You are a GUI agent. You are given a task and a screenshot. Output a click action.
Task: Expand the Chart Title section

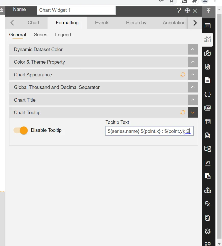(193, 100)
